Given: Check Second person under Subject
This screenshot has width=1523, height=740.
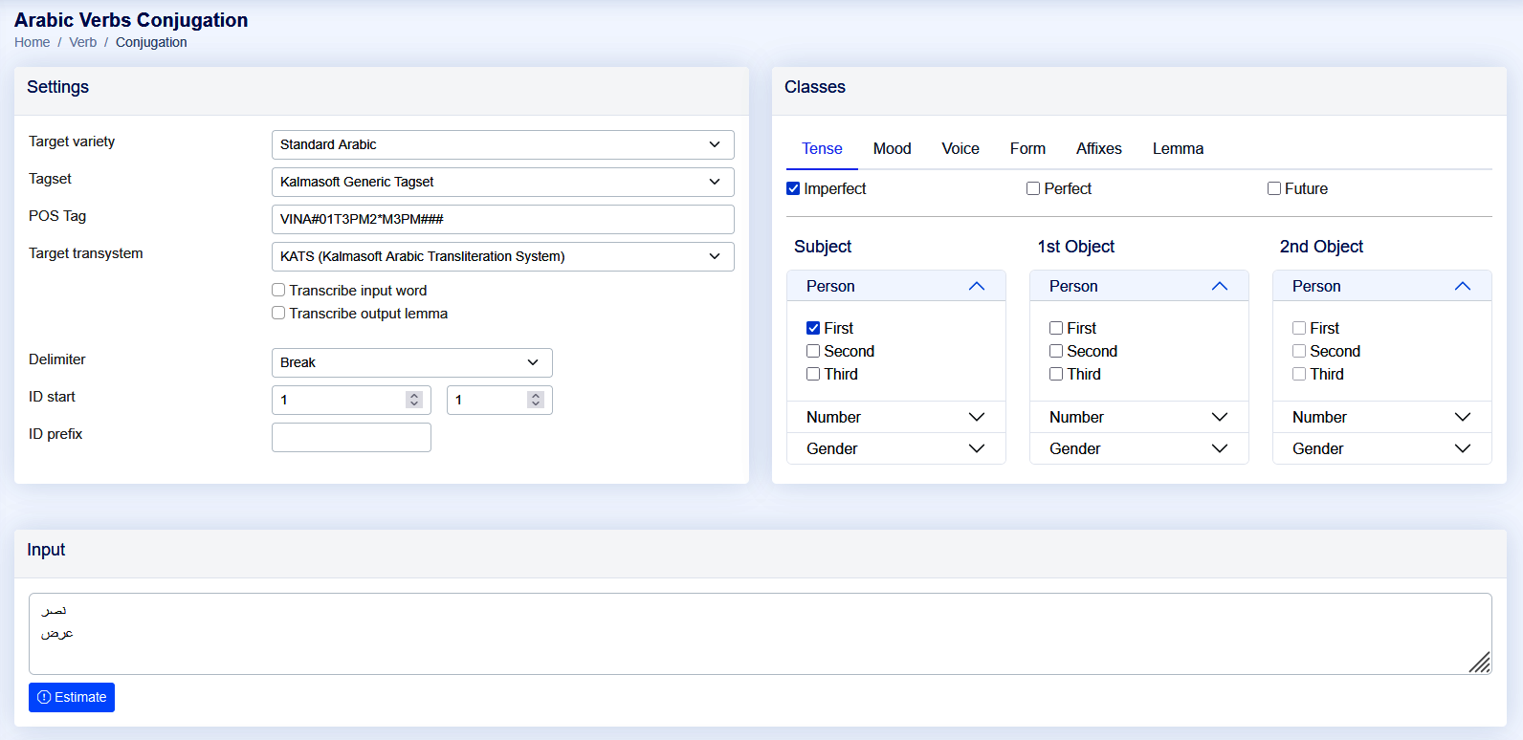Looking at the screenshot, I should tap(813, 351).
